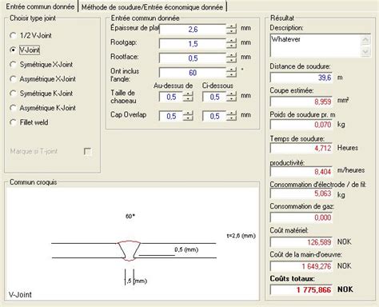Switch to Entrée commun donnée tab
This screenshot has width=379, height=307.
point(40,6)
